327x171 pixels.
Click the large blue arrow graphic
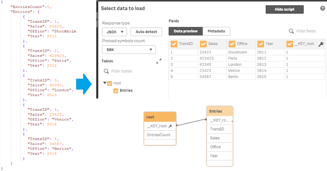(85, 84)
